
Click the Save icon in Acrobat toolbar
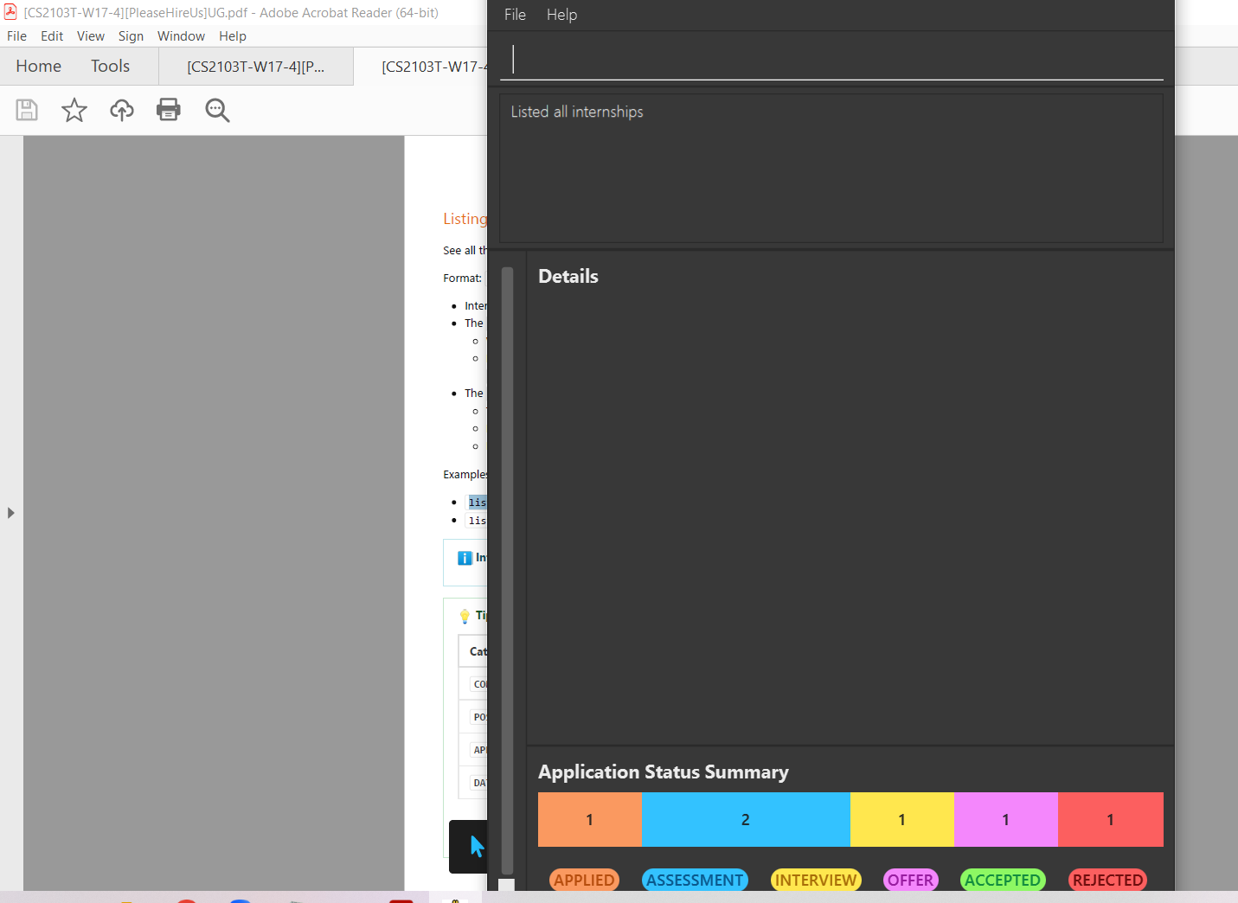point(27,110)
